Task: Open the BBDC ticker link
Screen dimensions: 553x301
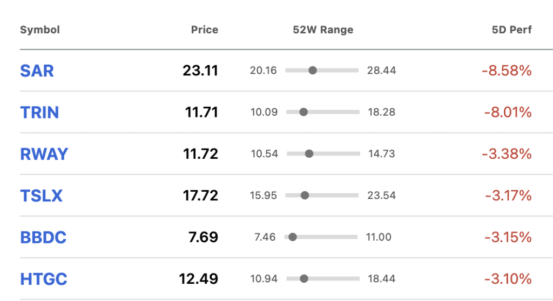Action: click(x=43, y=237)
